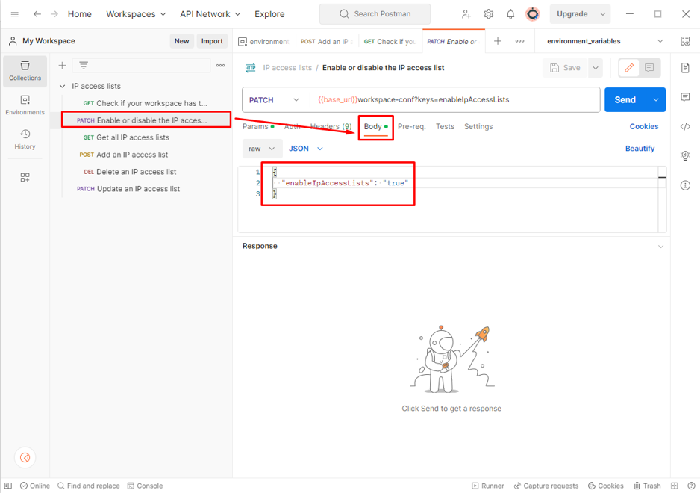
Task: Switch to the Settings request tab
Action: (x=478, y=127)
